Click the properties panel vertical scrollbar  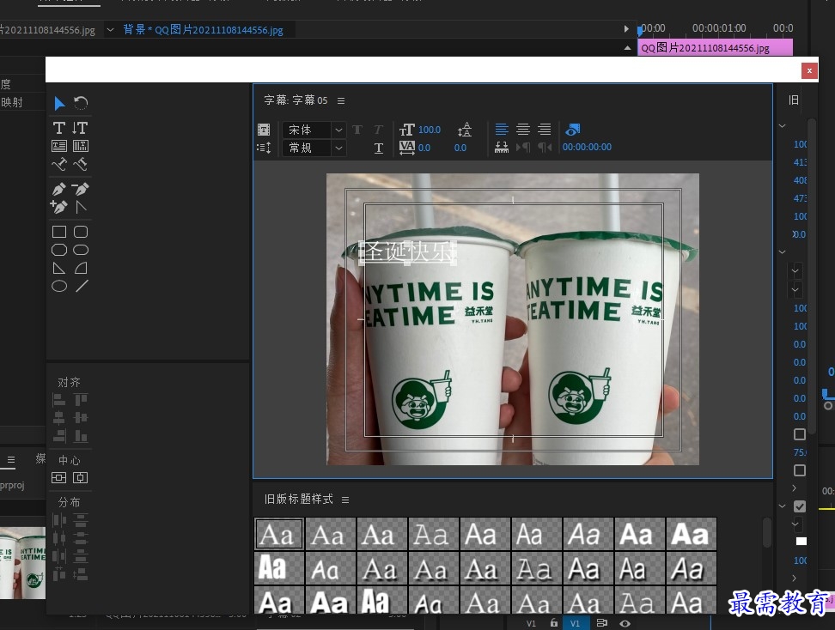(812, 276)
